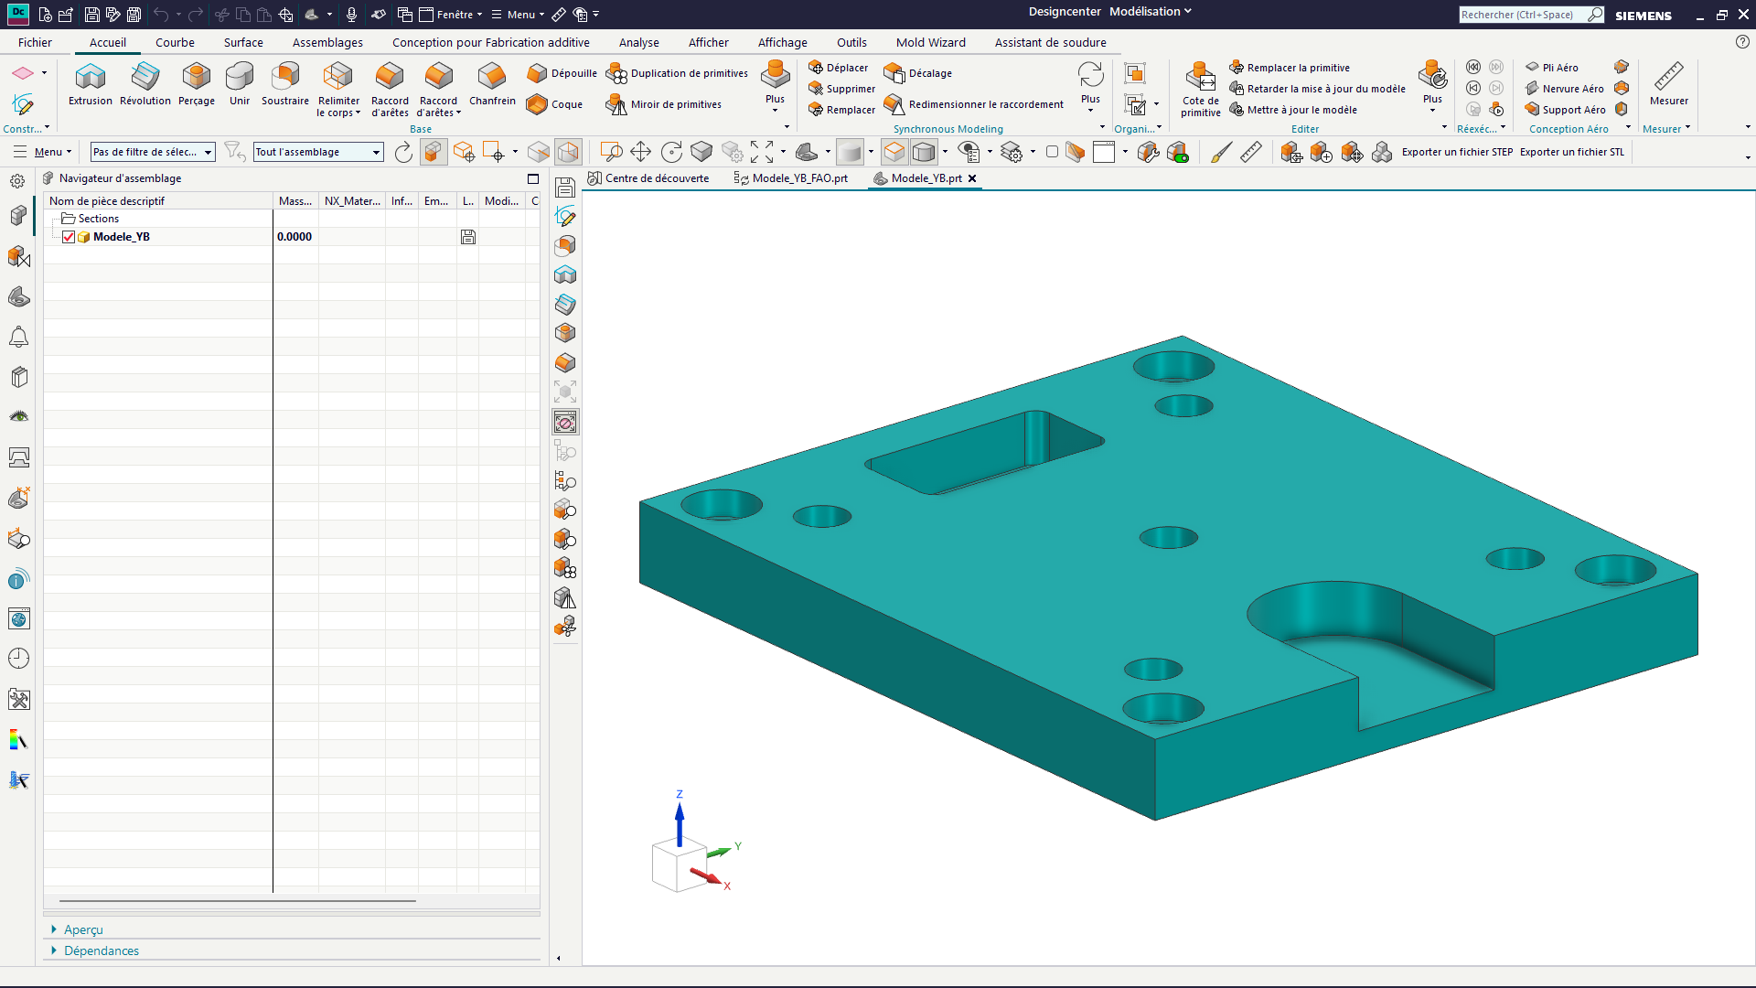
Task: Open the Centre de découverte tab
Action: [x=648, y=178]
